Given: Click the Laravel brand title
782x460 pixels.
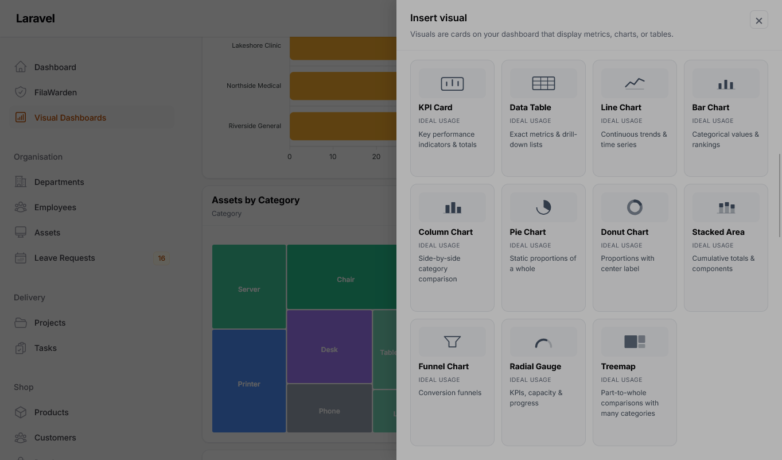Looking at the screenshot, I should tap(36, 18).
